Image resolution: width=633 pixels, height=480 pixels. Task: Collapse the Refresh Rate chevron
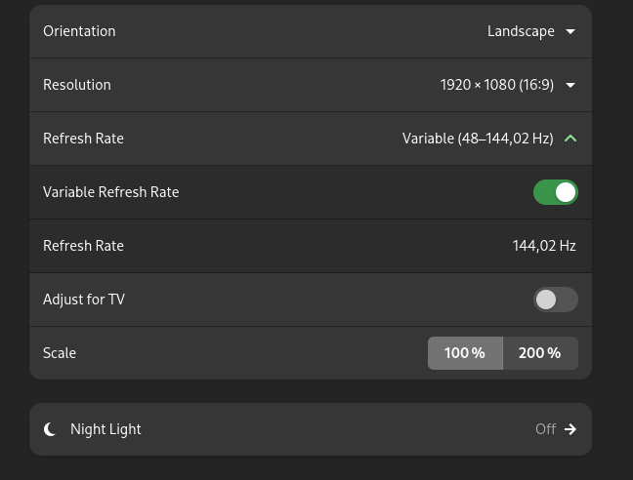pos(570,139)
